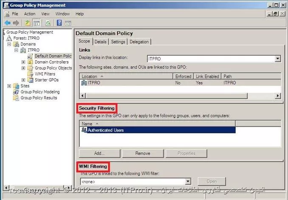Click the show/hide action pane icon
The height and width of the screenshot is (200, 288).
[x=68, y=23]
